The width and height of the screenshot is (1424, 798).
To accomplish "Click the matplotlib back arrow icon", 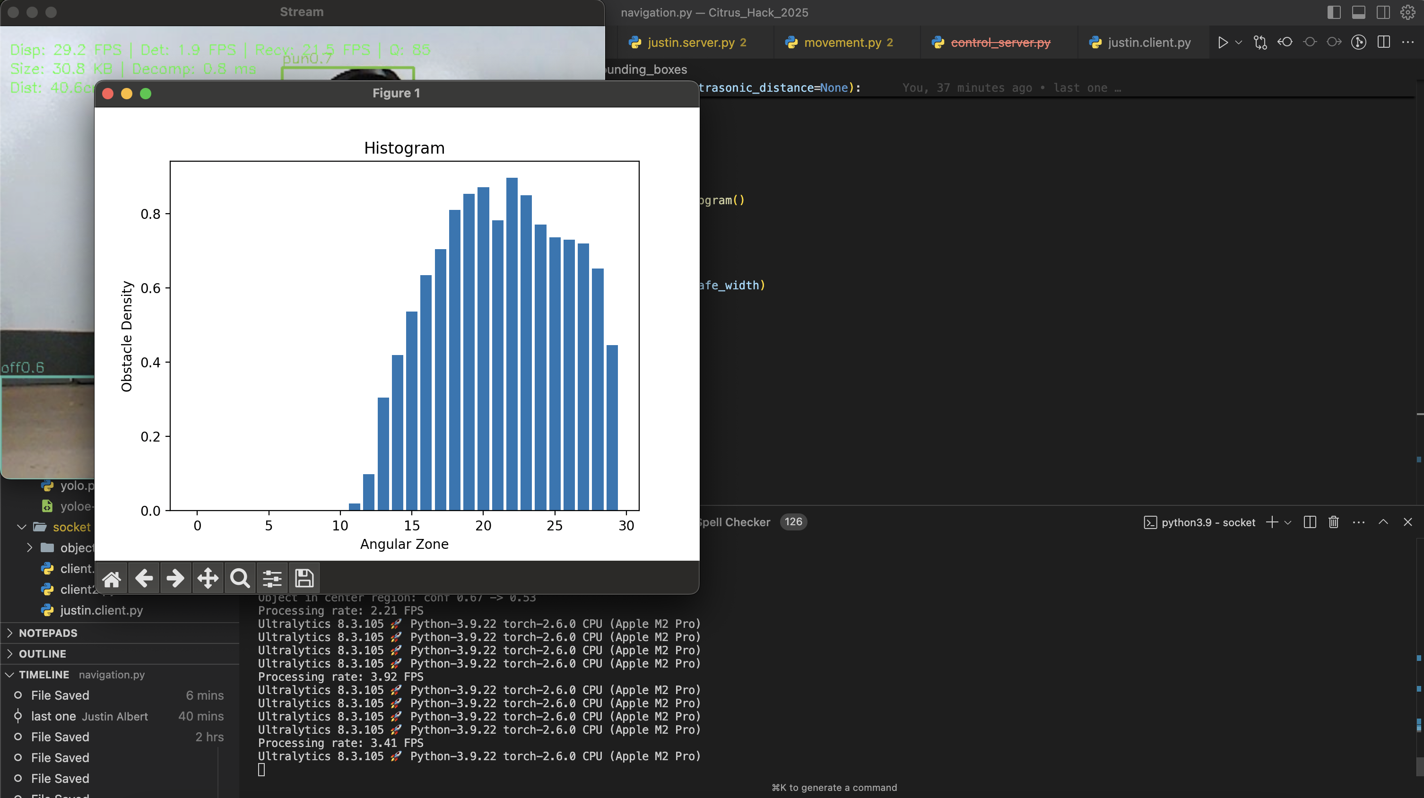I will (x=144, y=579).
